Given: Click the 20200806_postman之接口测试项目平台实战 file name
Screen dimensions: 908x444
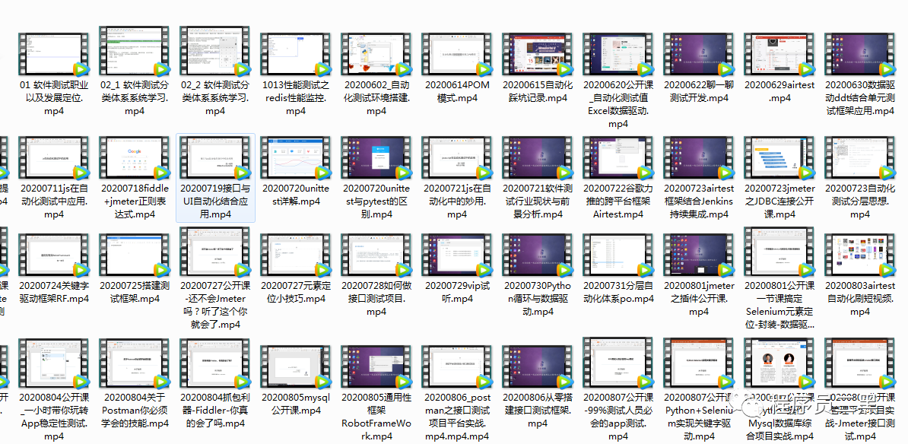Looking at the screenshot, I should 457,417.
